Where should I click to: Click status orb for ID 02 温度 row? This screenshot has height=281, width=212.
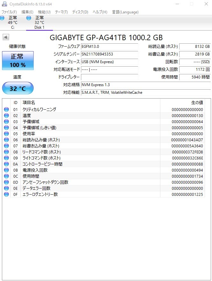pos(6,115)
